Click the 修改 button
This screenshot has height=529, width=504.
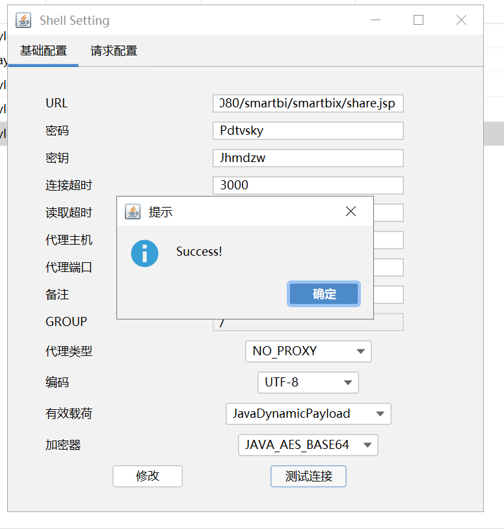tap(148, 476)
